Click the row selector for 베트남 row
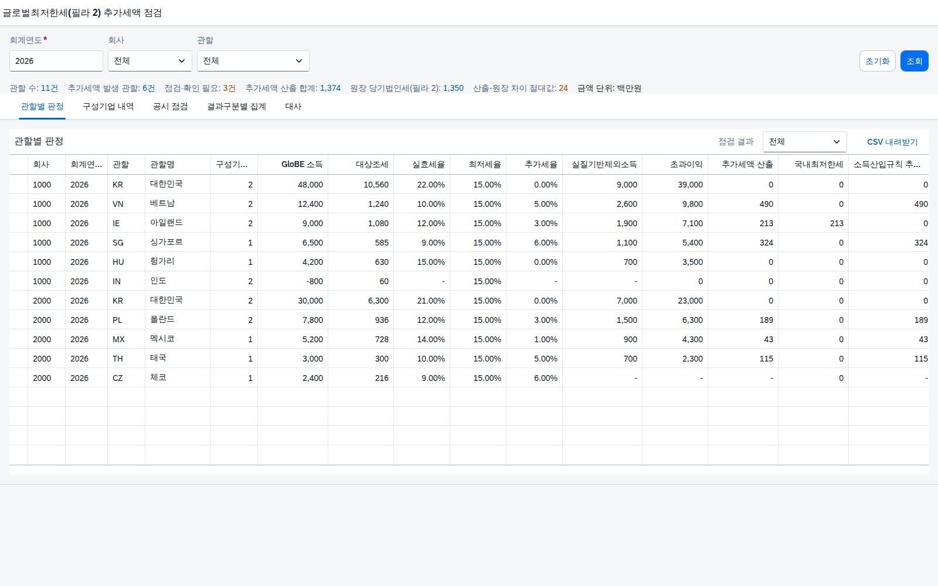The width and height of the screenshot is (938, 586). click(x=19, y=204)
